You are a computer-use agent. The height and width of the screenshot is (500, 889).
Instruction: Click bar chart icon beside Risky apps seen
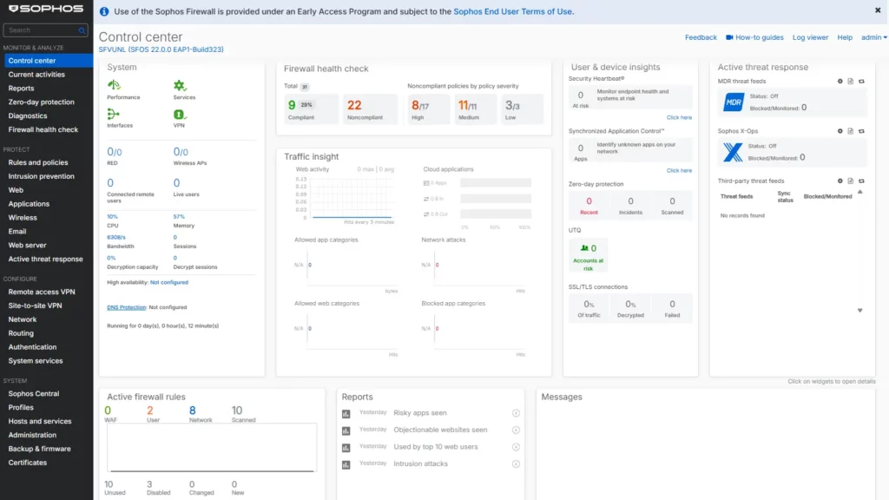coord(345,412)
